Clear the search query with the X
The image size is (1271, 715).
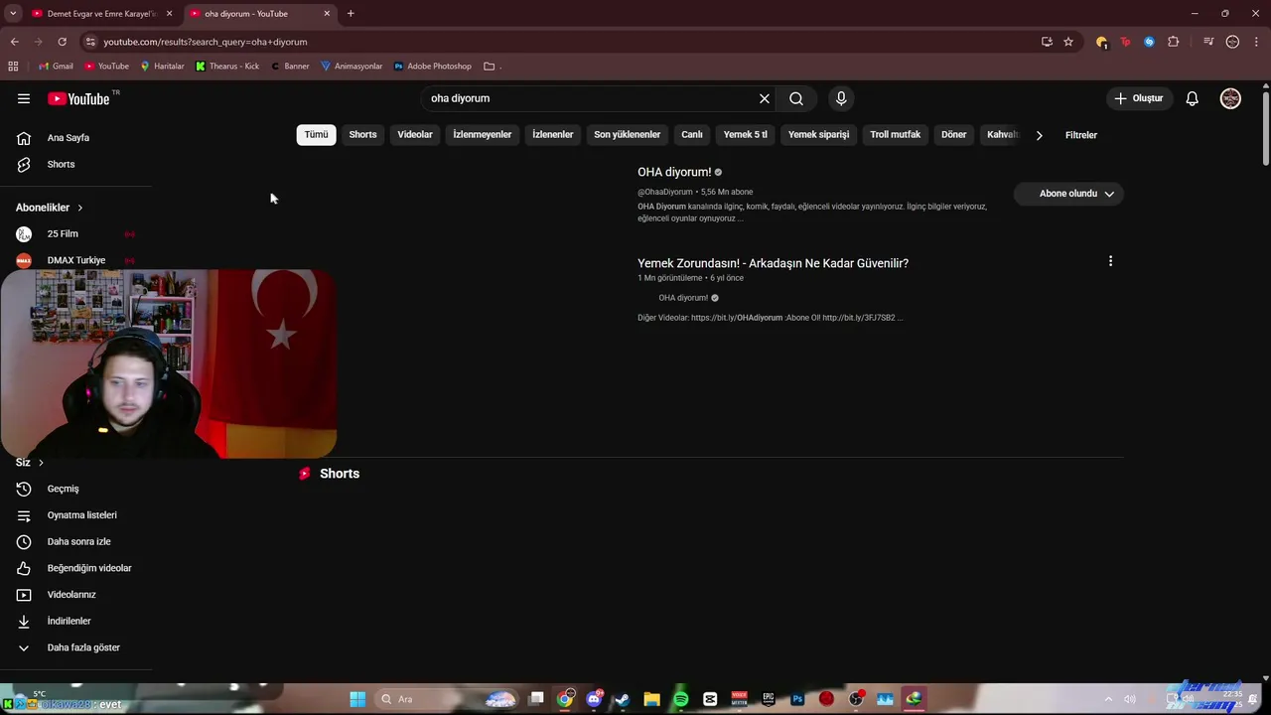pyautogui.click(x=765, y=98)
